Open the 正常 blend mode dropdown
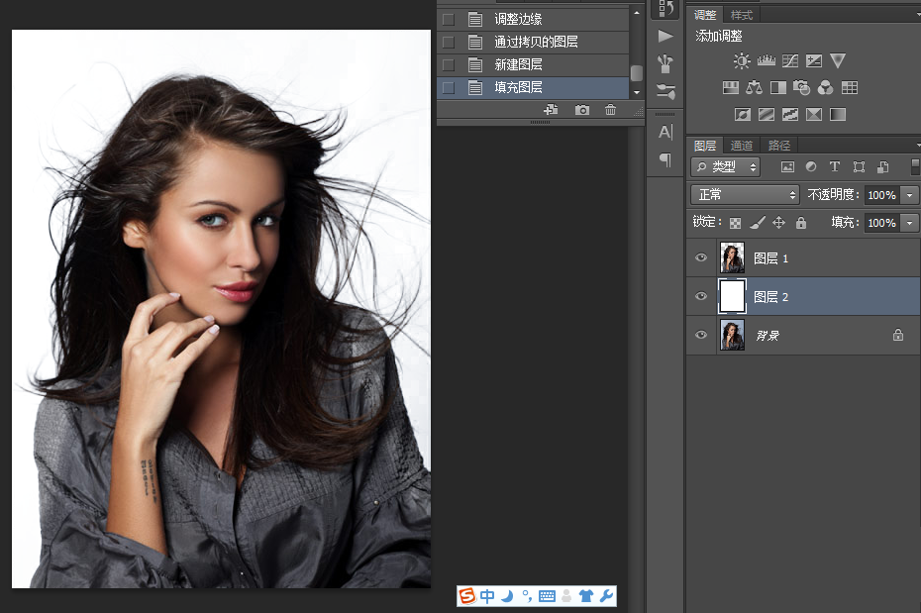This screenshot has height=613, width=921. (x=745, y=195)
